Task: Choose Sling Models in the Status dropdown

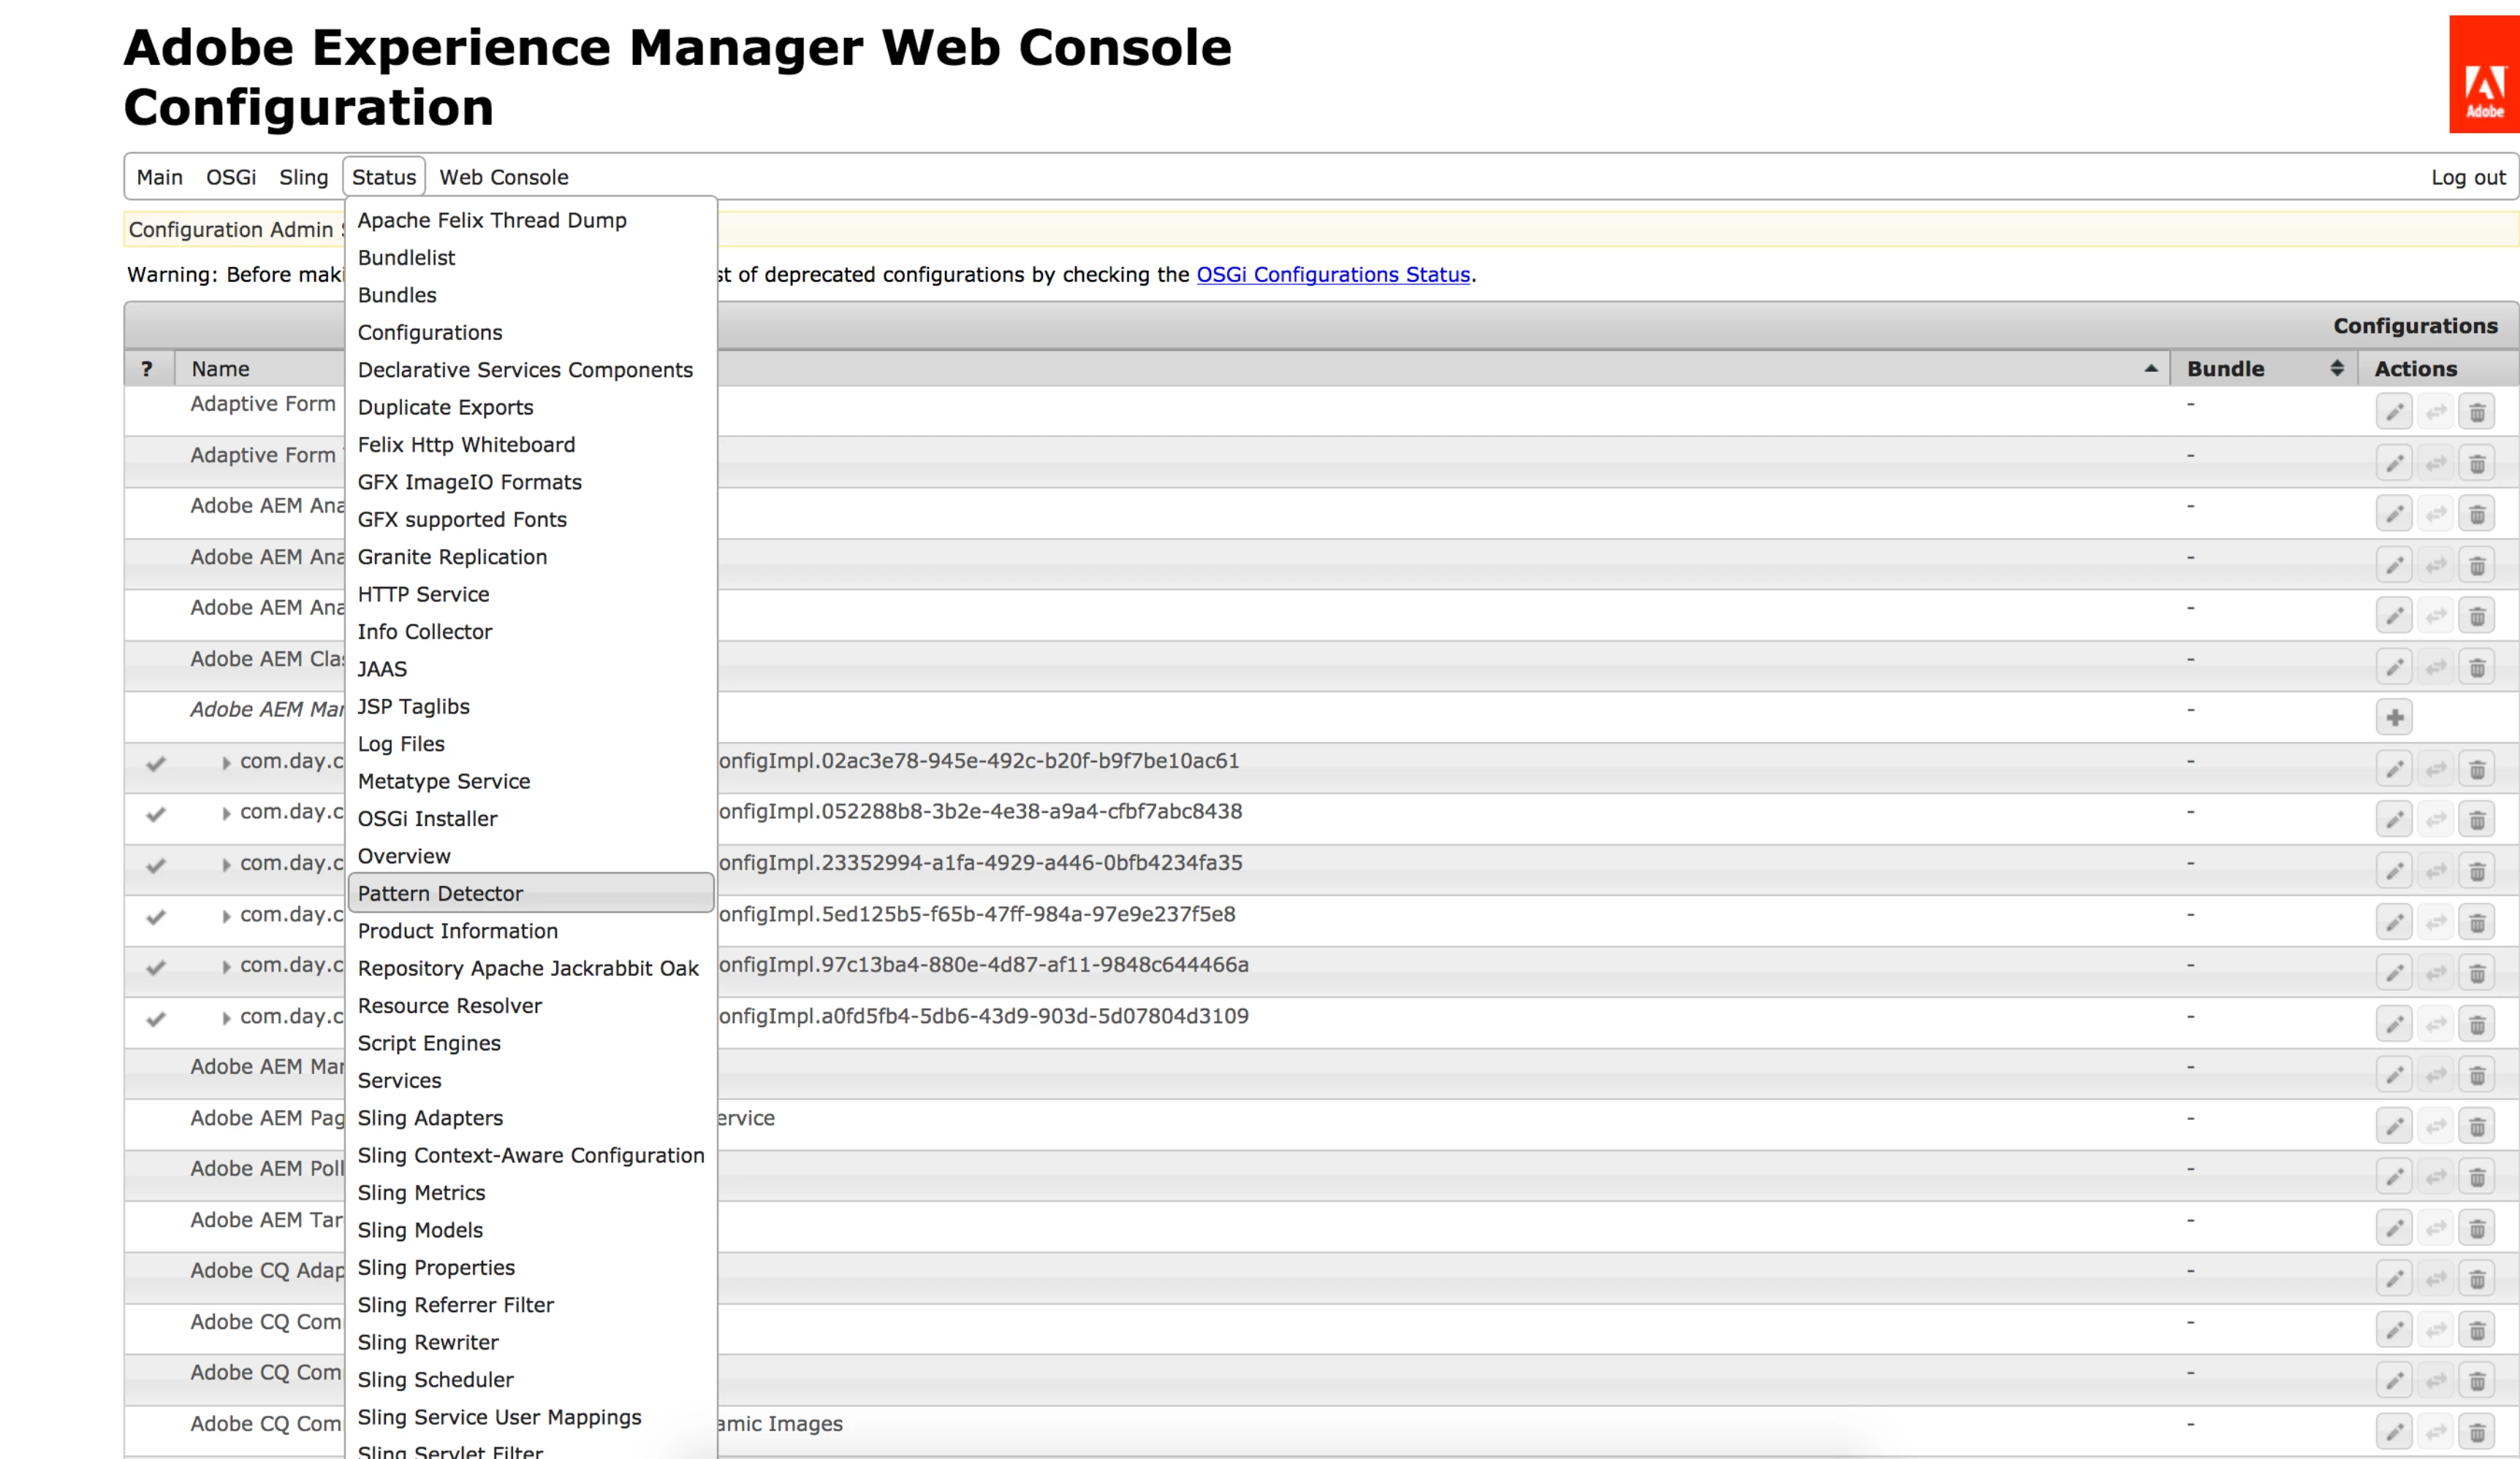Action: click(420, 1230)
